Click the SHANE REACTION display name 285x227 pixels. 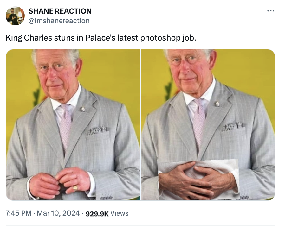(x=60, y=11)
